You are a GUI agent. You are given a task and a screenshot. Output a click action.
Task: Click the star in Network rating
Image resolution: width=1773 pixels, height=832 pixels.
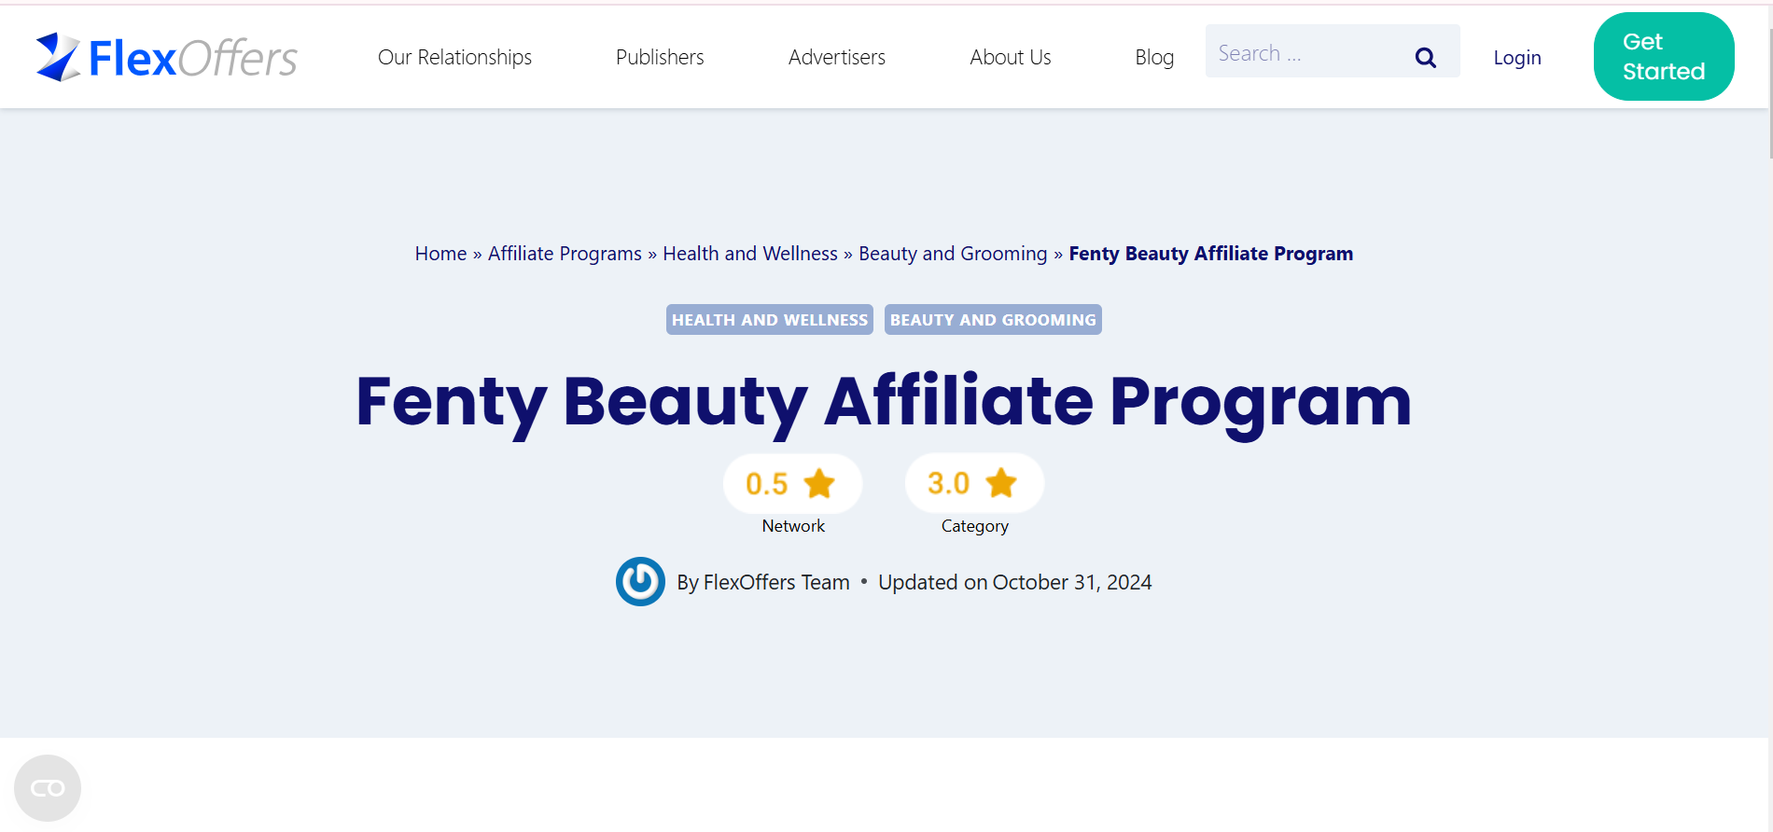pyautogui.click(x=819, y=483)
